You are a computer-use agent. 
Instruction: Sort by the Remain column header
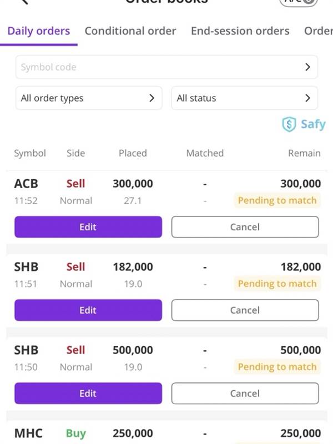click(304, 153)
